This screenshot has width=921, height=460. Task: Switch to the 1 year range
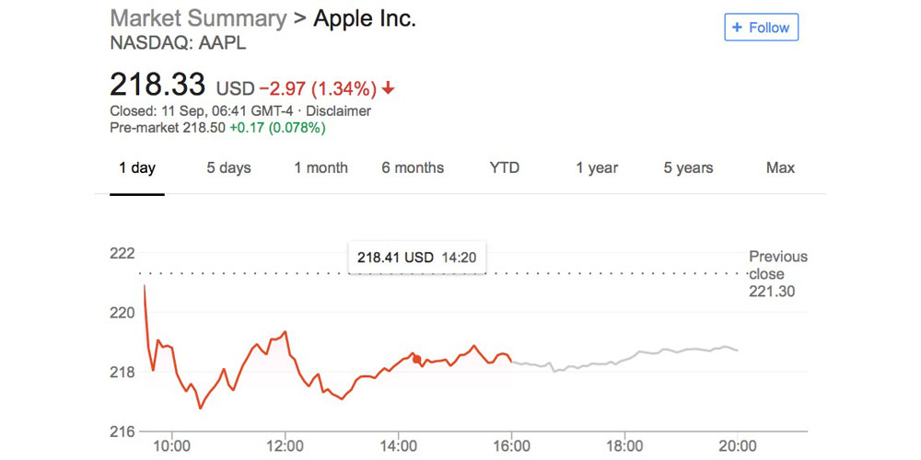coord(597,167)
